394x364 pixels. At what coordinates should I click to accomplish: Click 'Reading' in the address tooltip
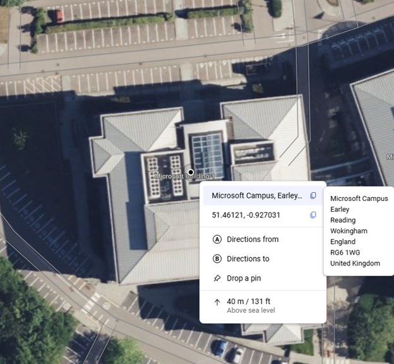pos(343,221)
